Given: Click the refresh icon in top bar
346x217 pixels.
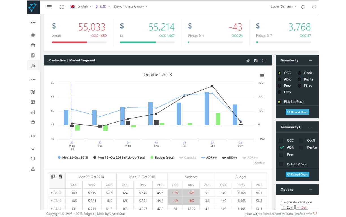Looking at the screenshot, I should click(314, 6).
